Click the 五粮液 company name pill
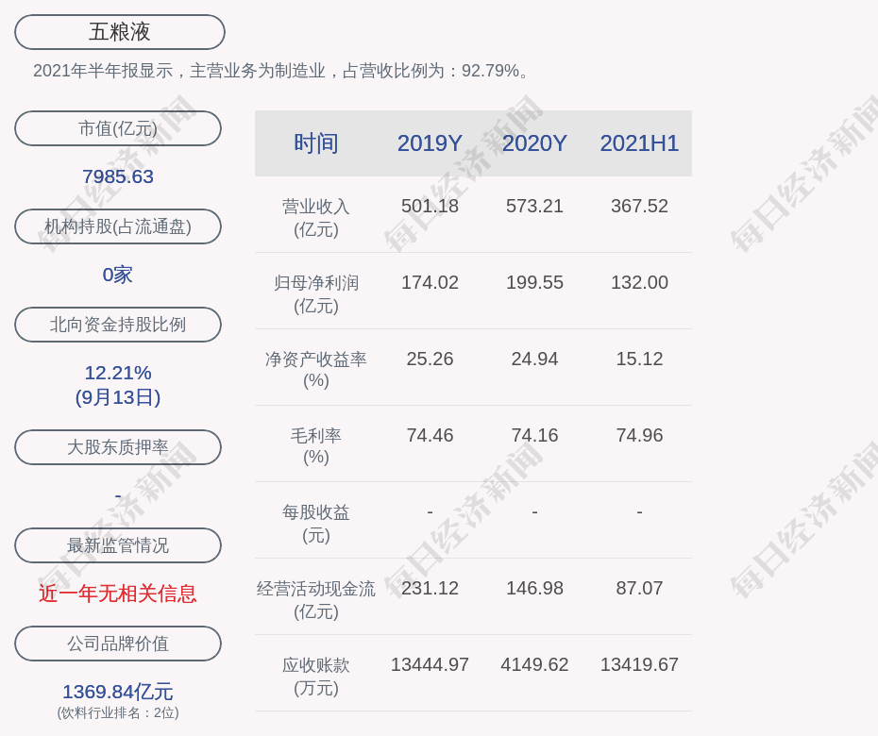This screenshot has width=878, height=736. [x=117, y=31]
